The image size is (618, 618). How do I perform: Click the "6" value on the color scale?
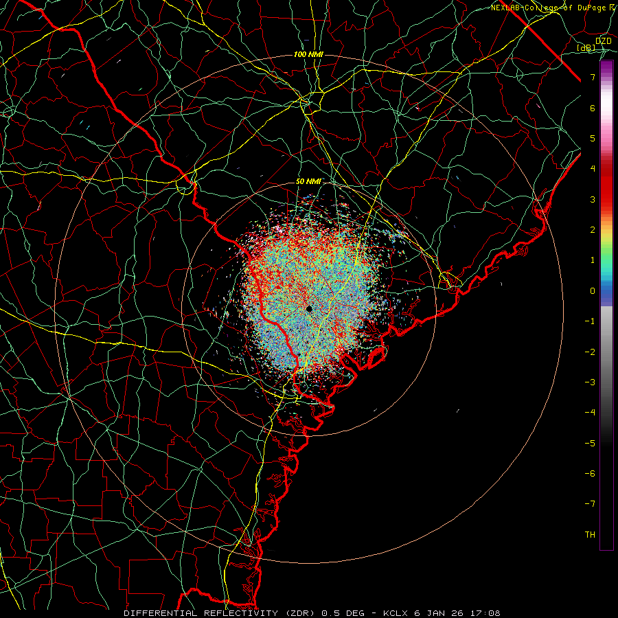(593, 108)
